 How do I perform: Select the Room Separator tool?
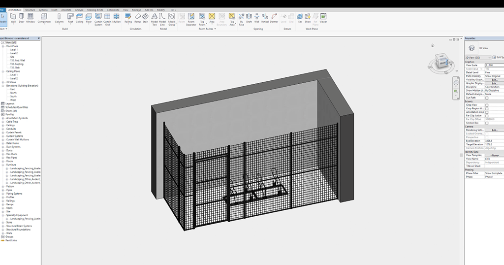[x=191, y=19]
